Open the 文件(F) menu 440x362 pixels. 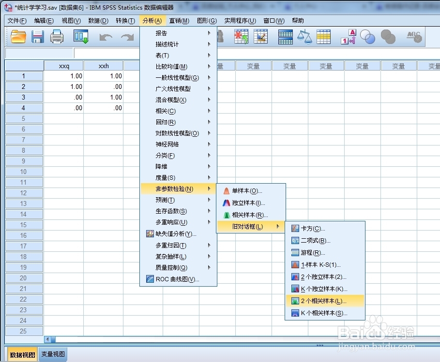point(17,21)
